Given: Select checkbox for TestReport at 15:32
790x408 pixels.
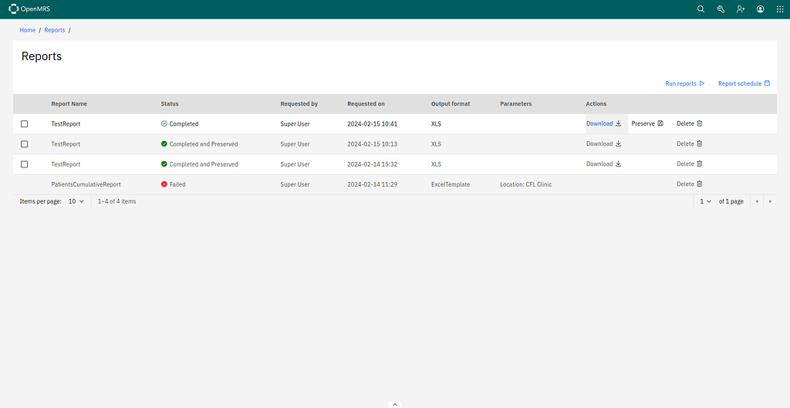Looking at the screenshot, I should [24, 164].
